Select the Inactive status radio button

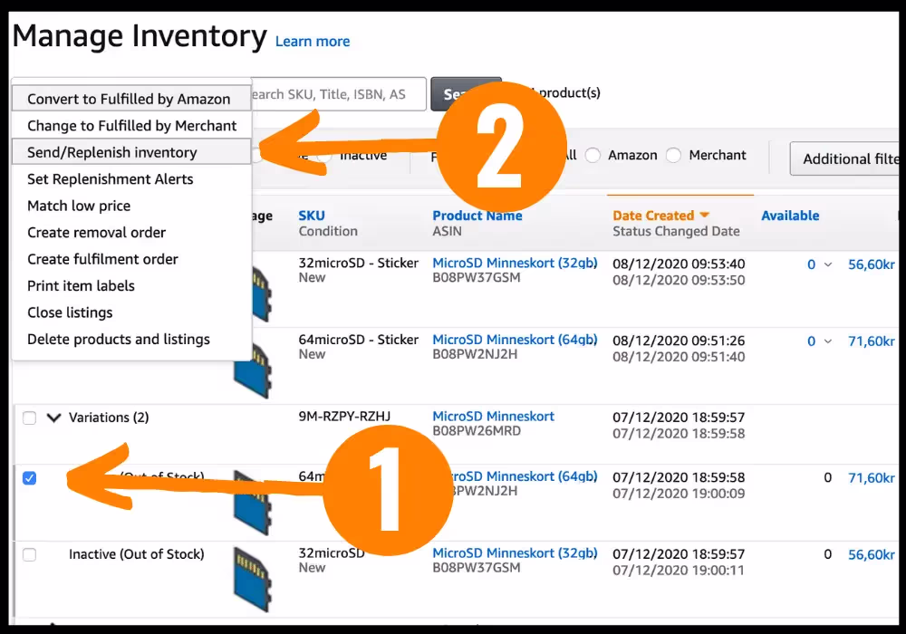[324, 155]
